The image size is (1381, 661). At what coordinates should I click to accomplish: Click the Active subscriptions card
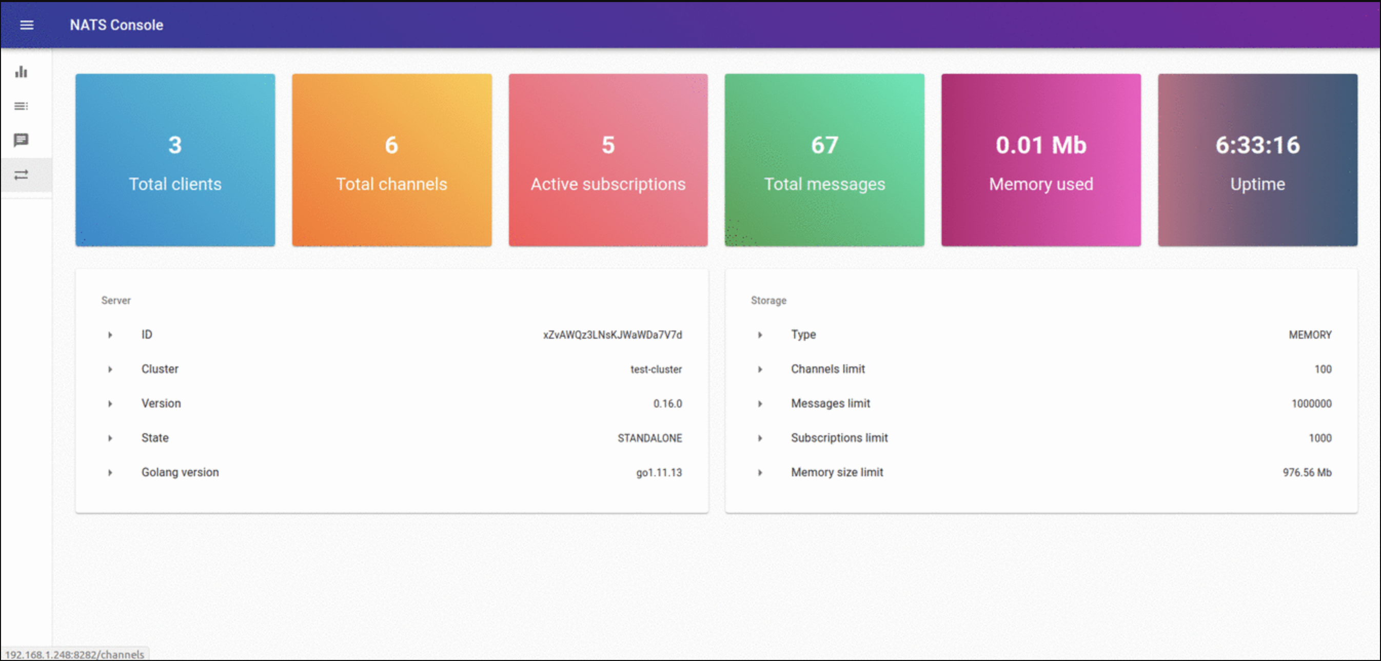click(608, 160)
